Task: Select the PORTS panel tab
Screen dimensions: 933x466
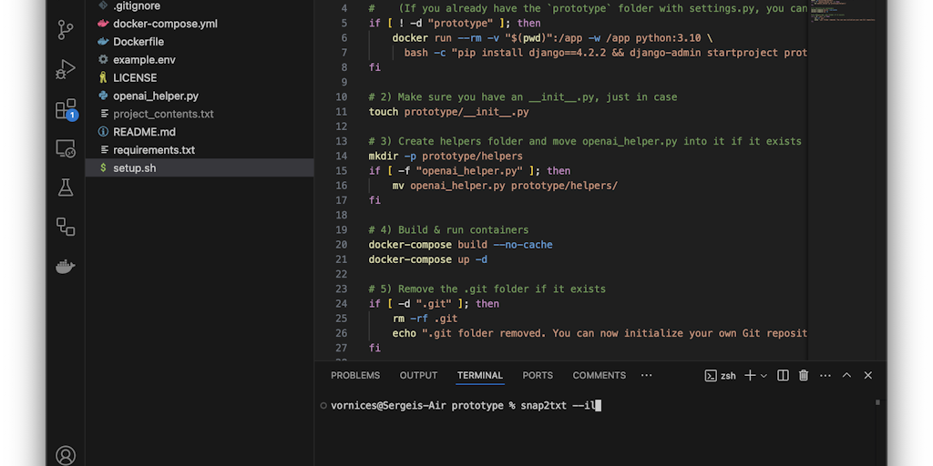Action: [538, 375]
